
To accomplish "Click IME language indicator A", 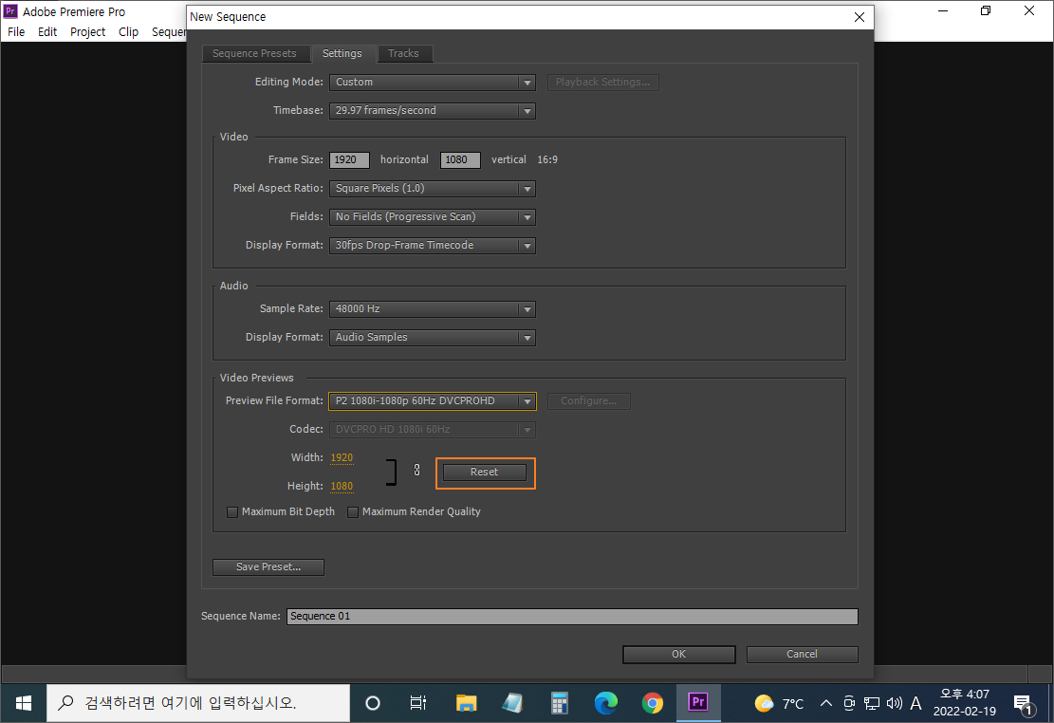I will 915,703.
